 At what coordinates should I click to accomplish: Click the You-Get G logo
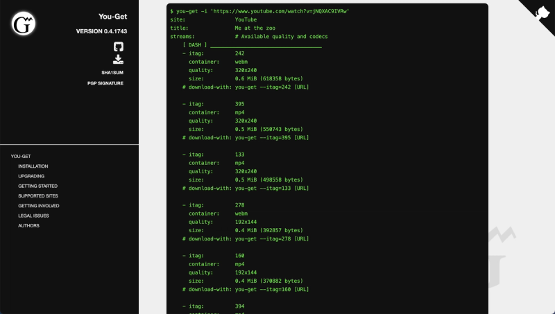point(24,24)
